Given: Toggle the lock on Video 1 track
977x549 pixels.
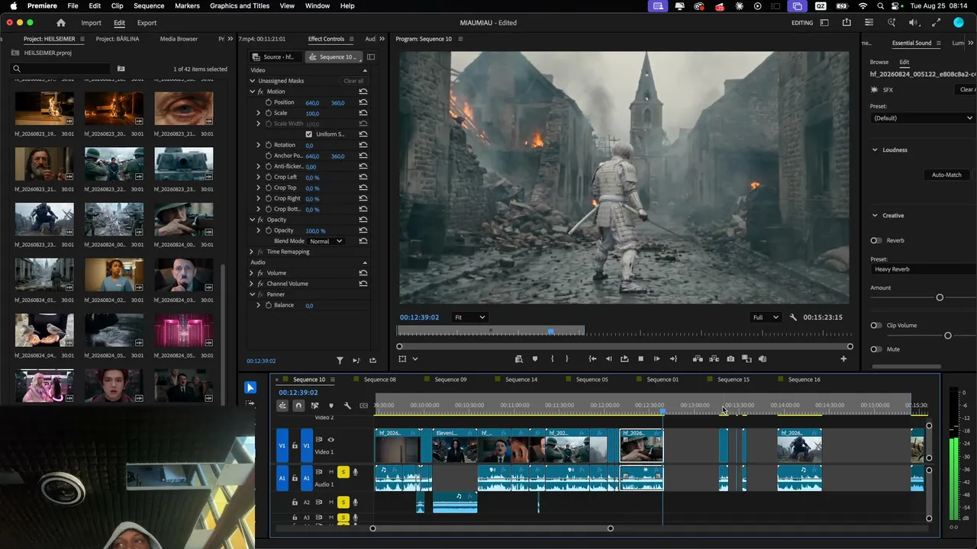Looking at the screenshot, I should pos(295,446).
